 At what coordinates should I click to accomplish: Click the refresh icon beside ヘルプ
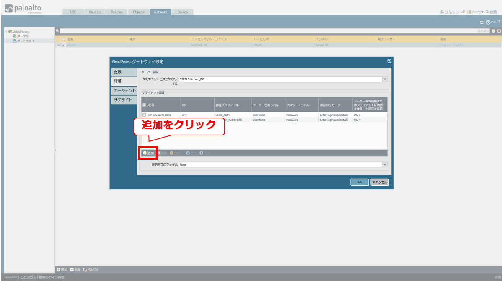481,22
